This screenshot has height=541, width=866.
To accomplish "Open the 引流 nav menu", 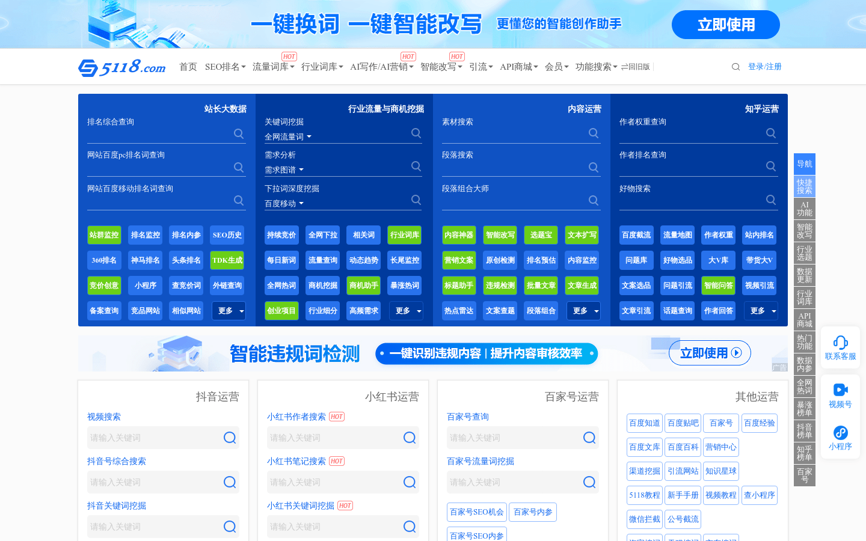I will click(x=481, y=67).
